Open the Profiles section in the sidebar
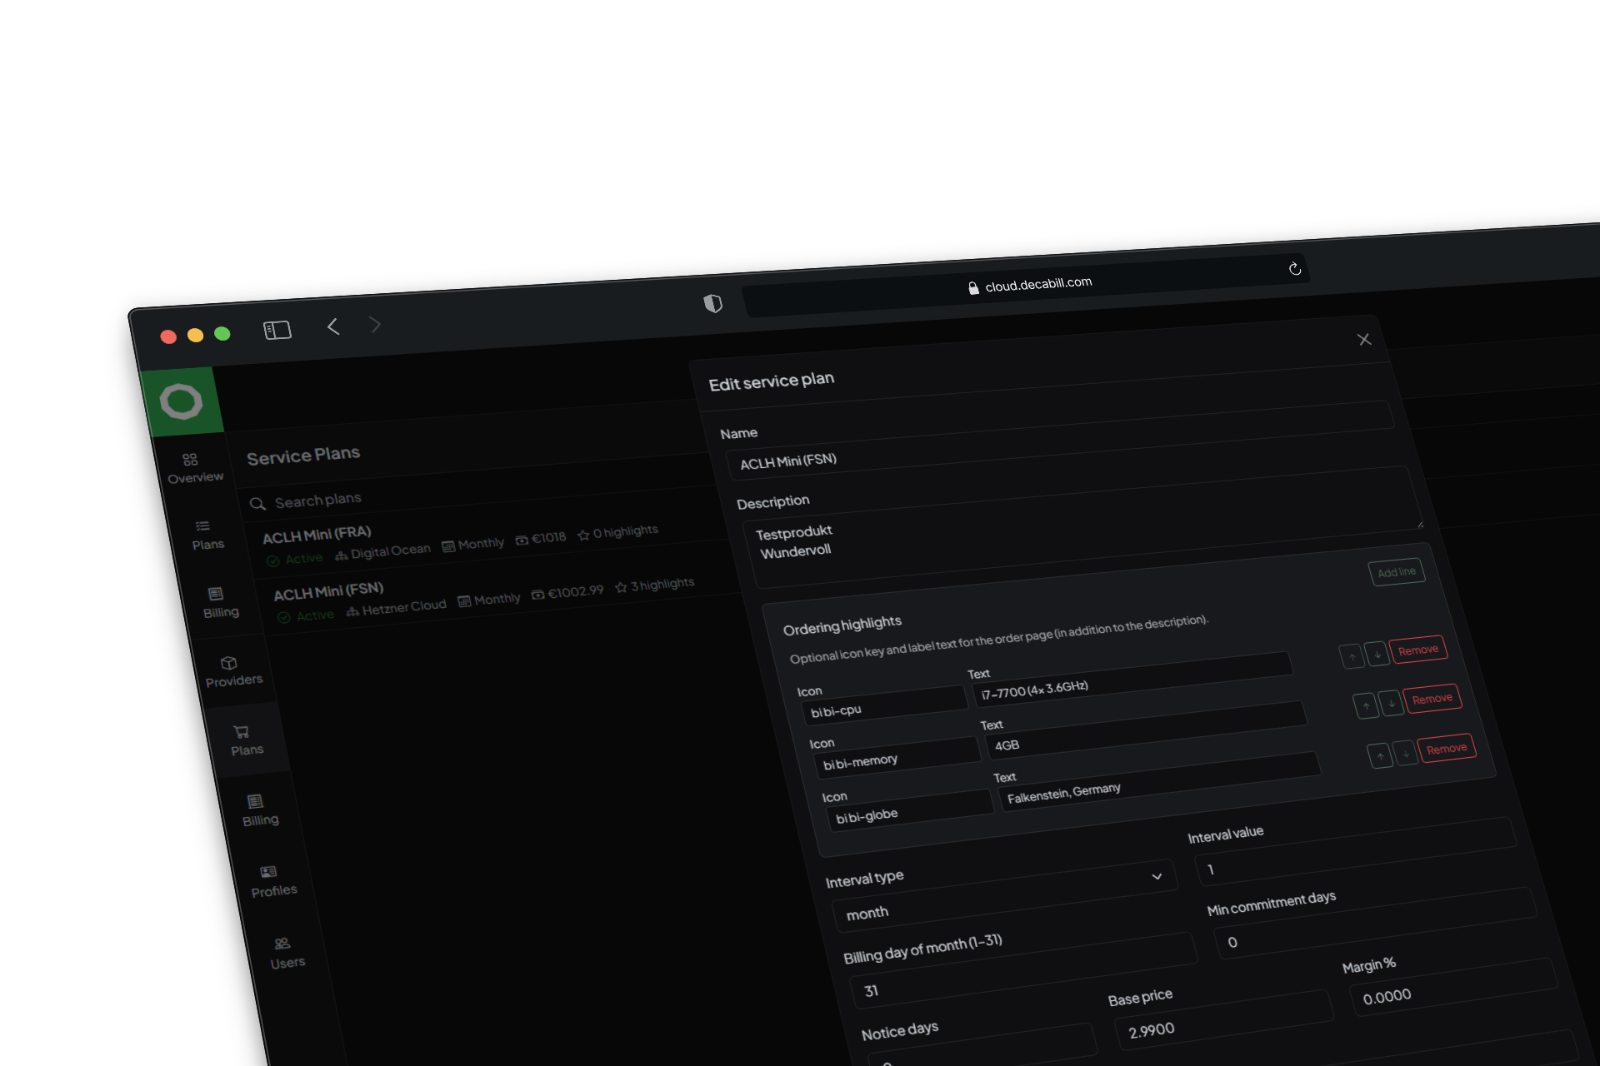 point(272,881)
